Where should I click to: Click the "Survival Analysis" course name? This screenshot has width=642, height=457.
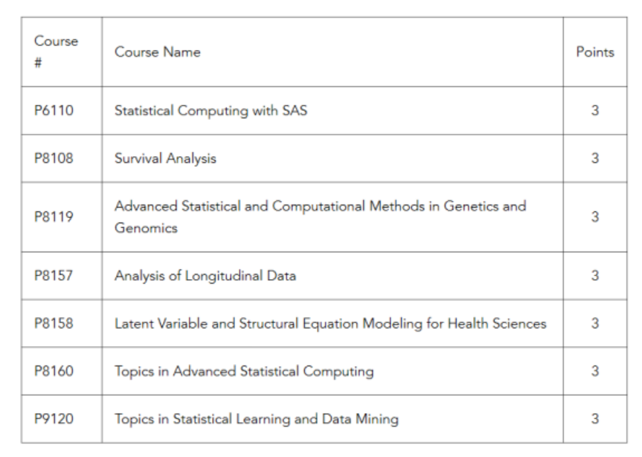coord(165,158)
